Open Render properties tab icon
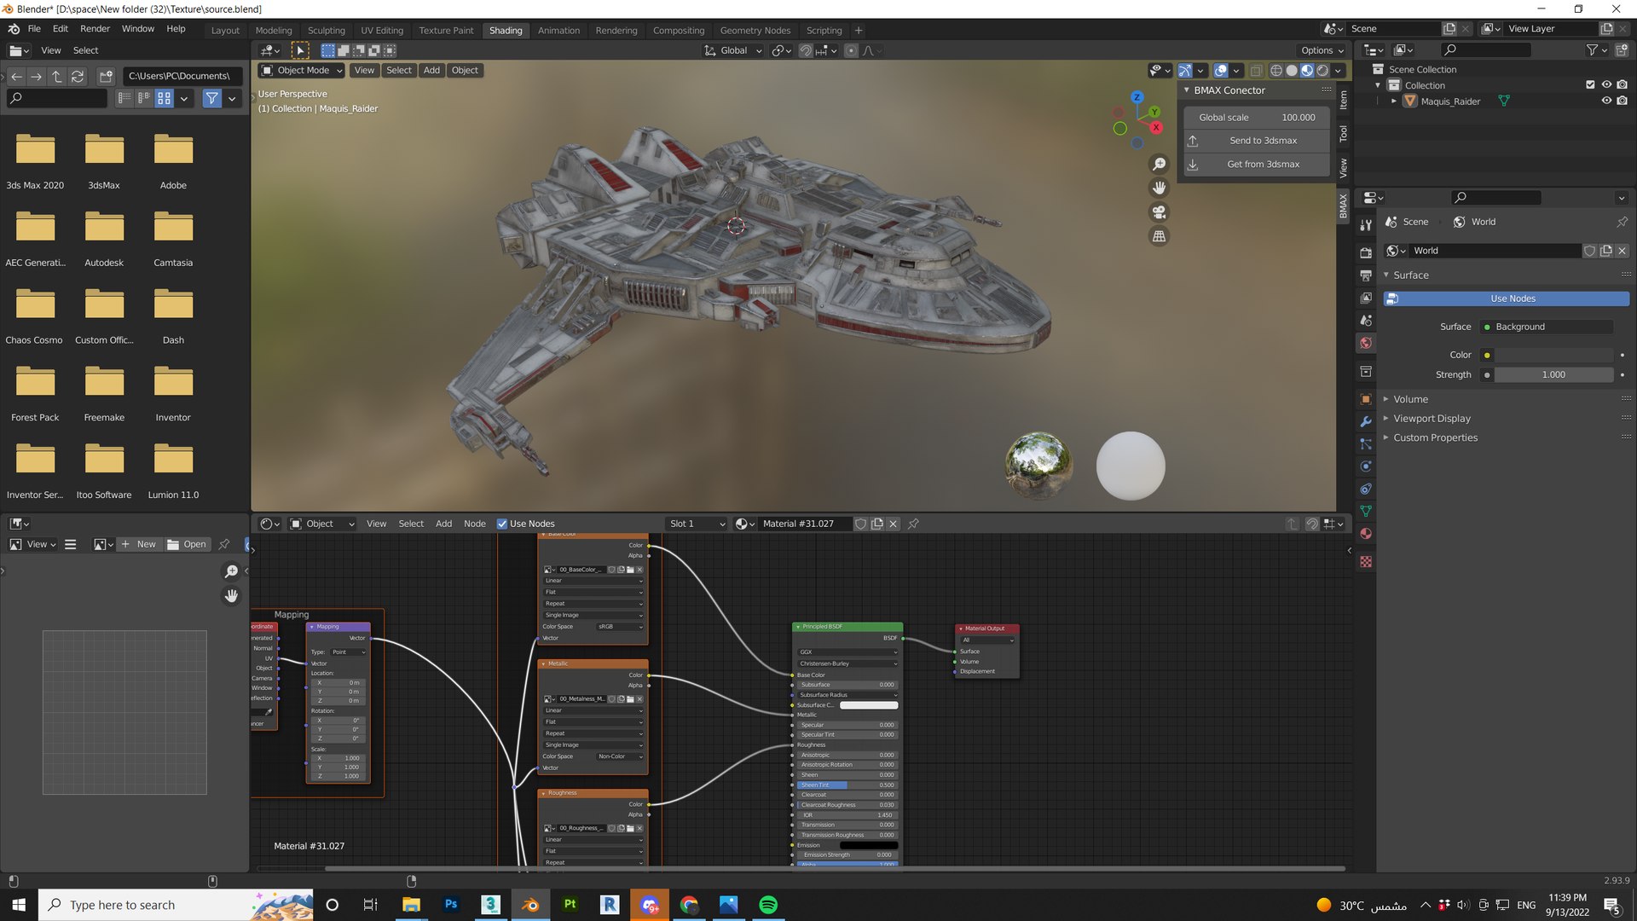This screenshot has width=1637, height=921. 1366,253
